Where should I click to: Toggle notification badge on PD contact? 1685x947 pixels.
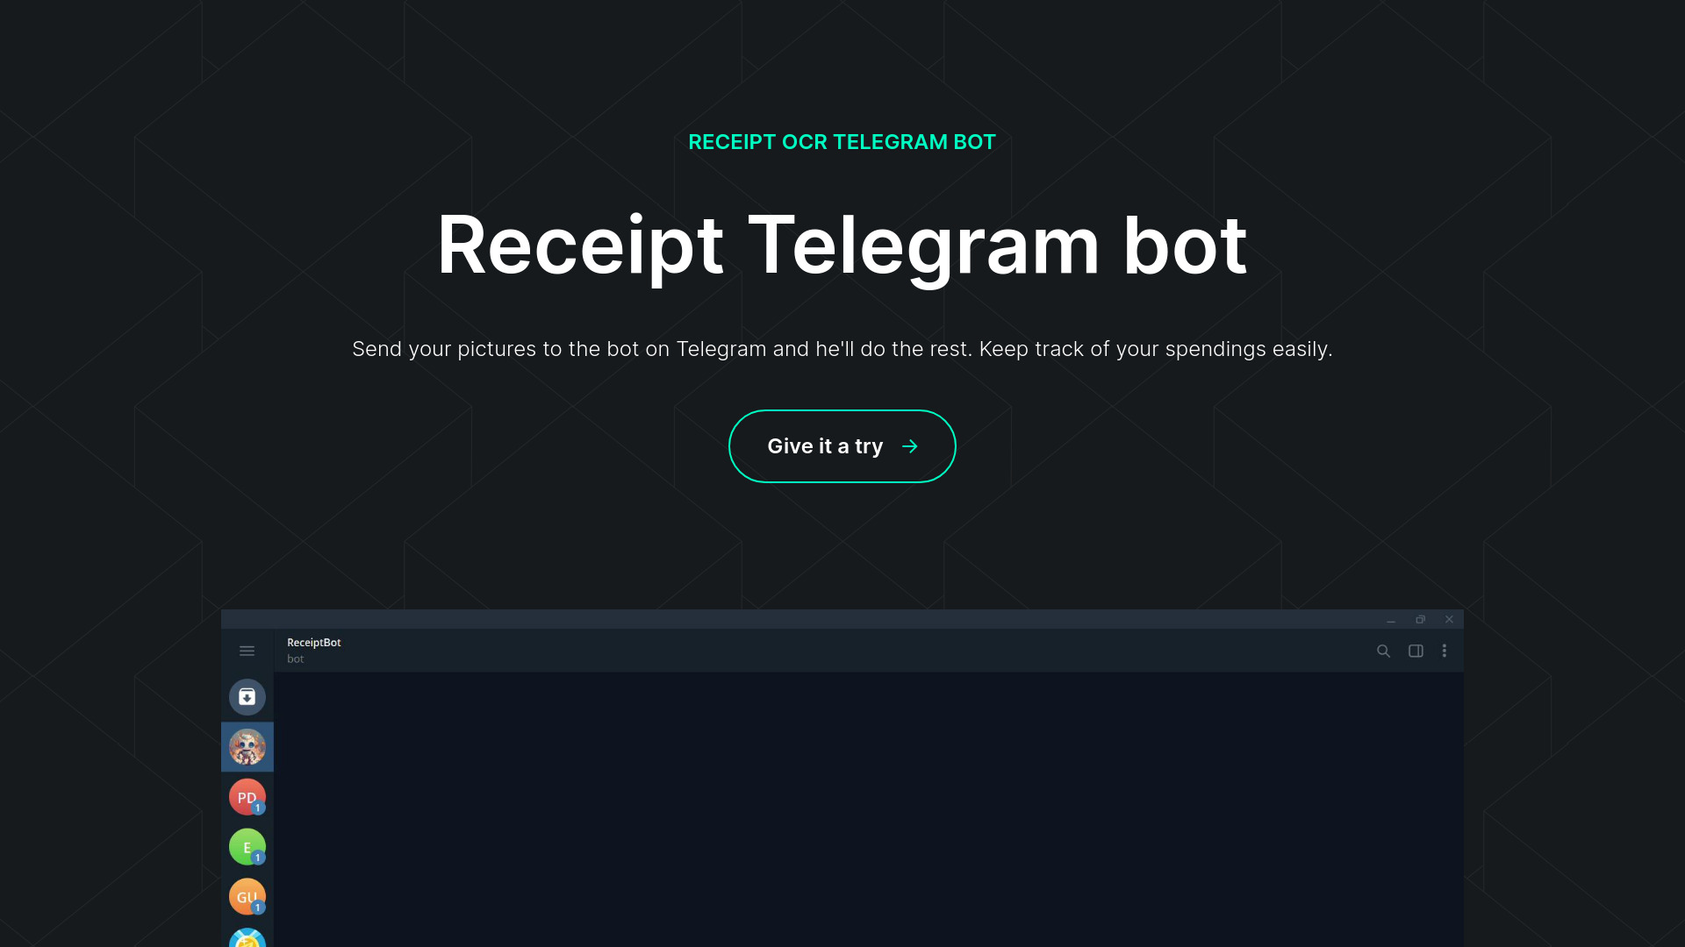coord(258,808)
